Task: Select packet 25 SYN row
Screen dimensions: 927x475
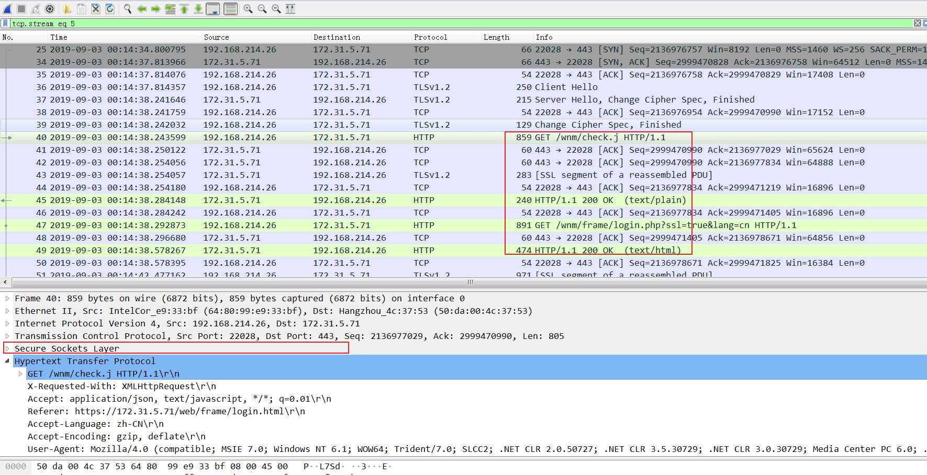Action: (463, 49)
